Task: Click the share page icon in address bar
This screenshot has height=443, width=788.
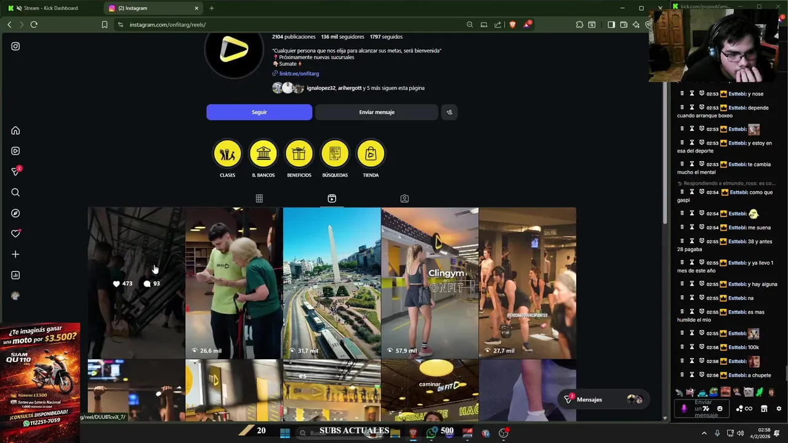Action: click(x=497, y=25)
